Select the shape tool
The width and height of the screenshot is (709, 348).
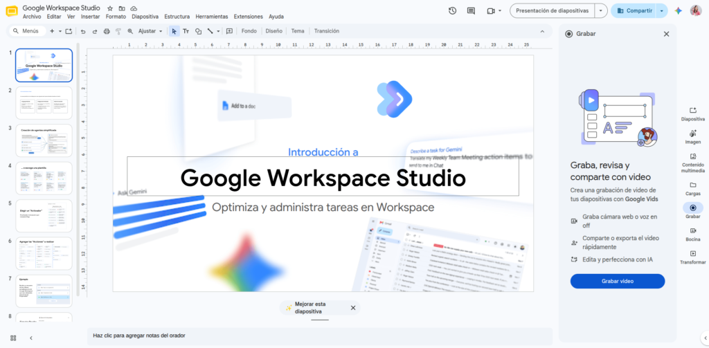198,31
